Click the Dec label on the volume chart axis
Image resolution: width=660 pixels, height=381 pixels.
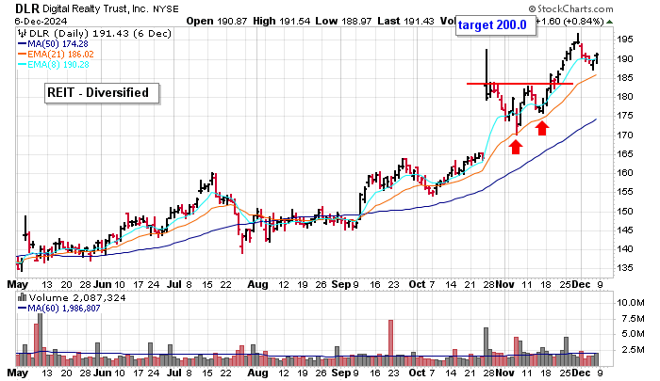[582, 373]
